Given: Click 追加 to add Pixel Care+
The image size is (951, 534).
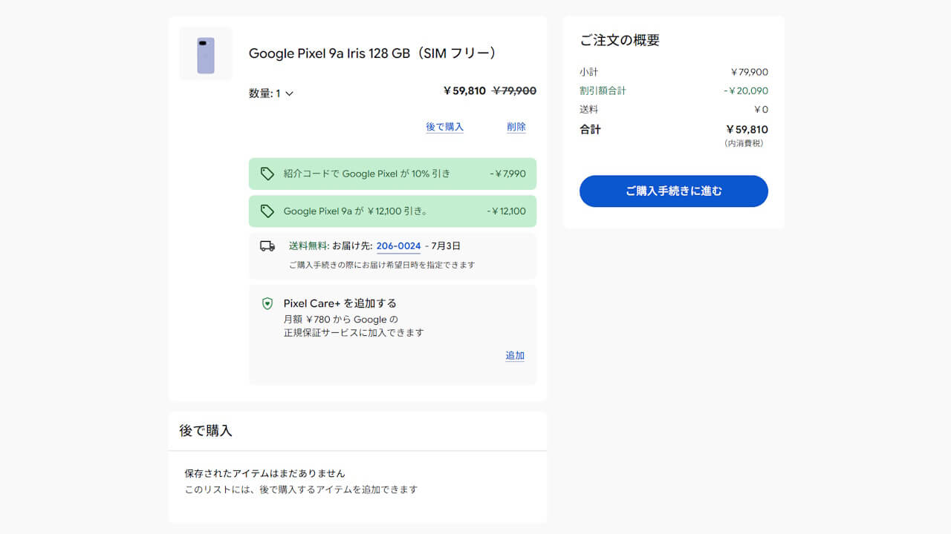Looking at the screenshot, I should click(x=515, y=355).
